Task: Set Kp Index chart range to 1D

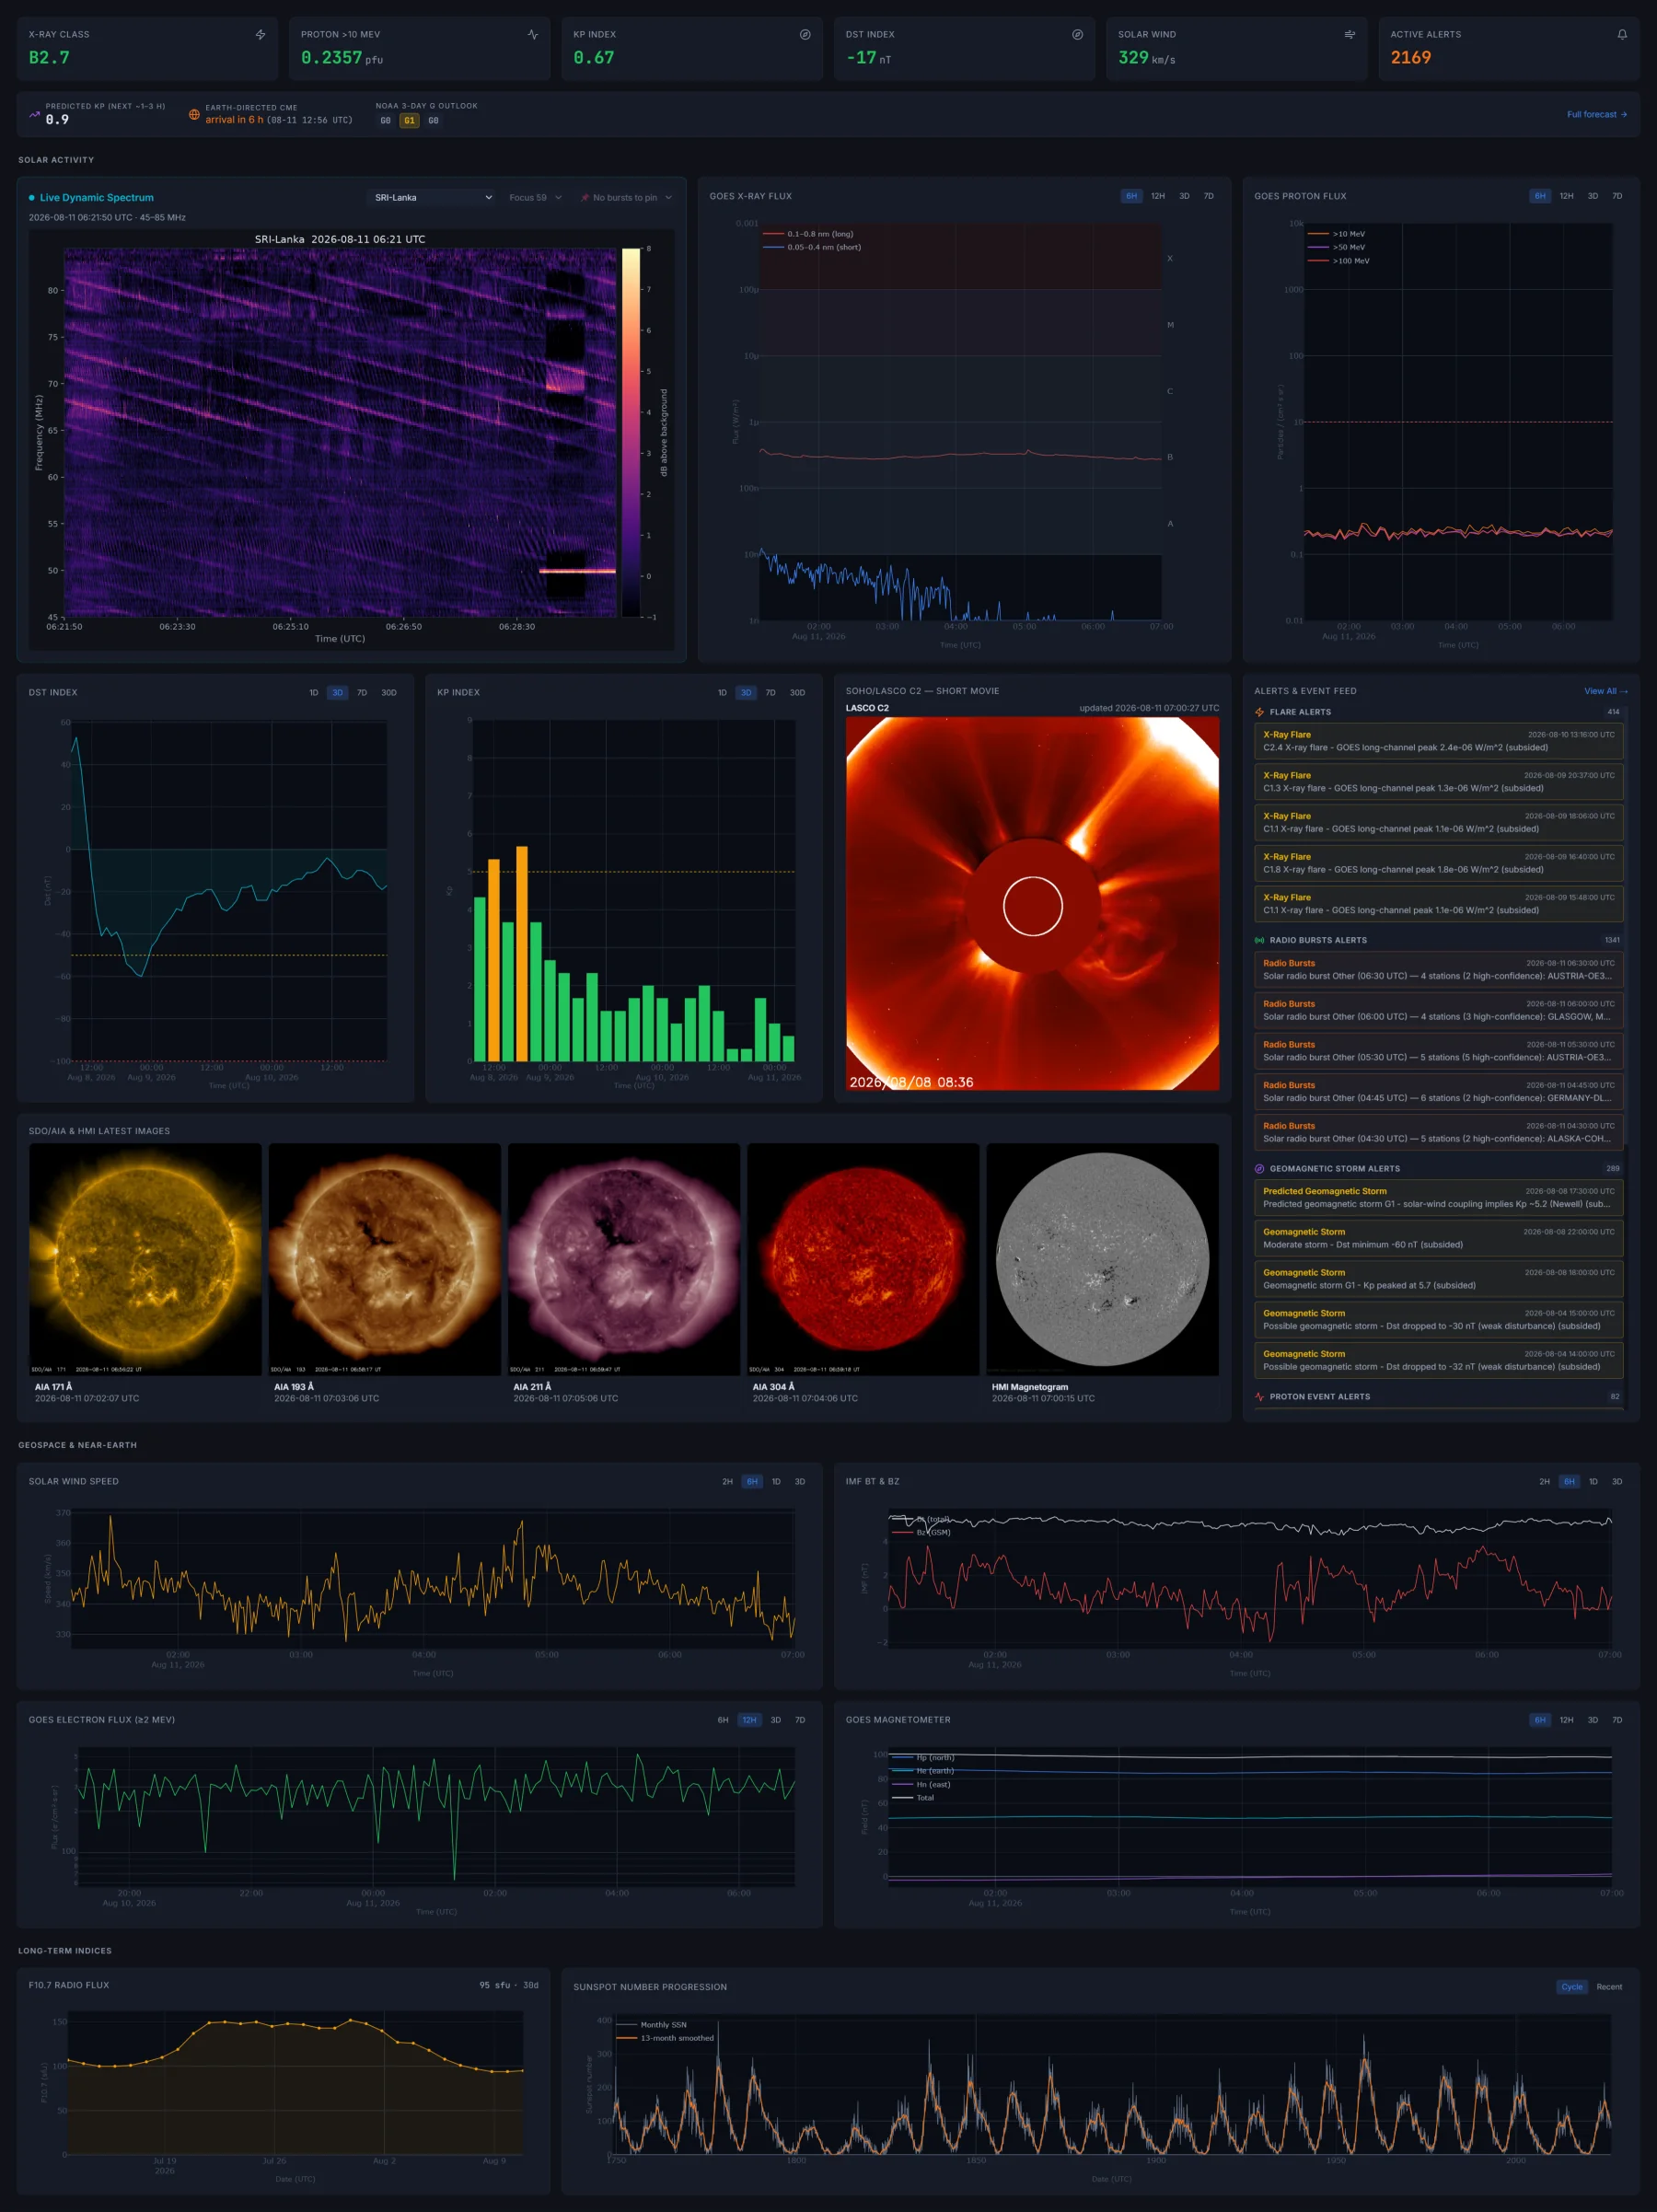Action: click(x=722, y=693)
